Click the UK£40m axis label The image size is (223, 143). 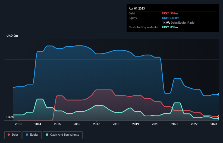tap(12, 36)
